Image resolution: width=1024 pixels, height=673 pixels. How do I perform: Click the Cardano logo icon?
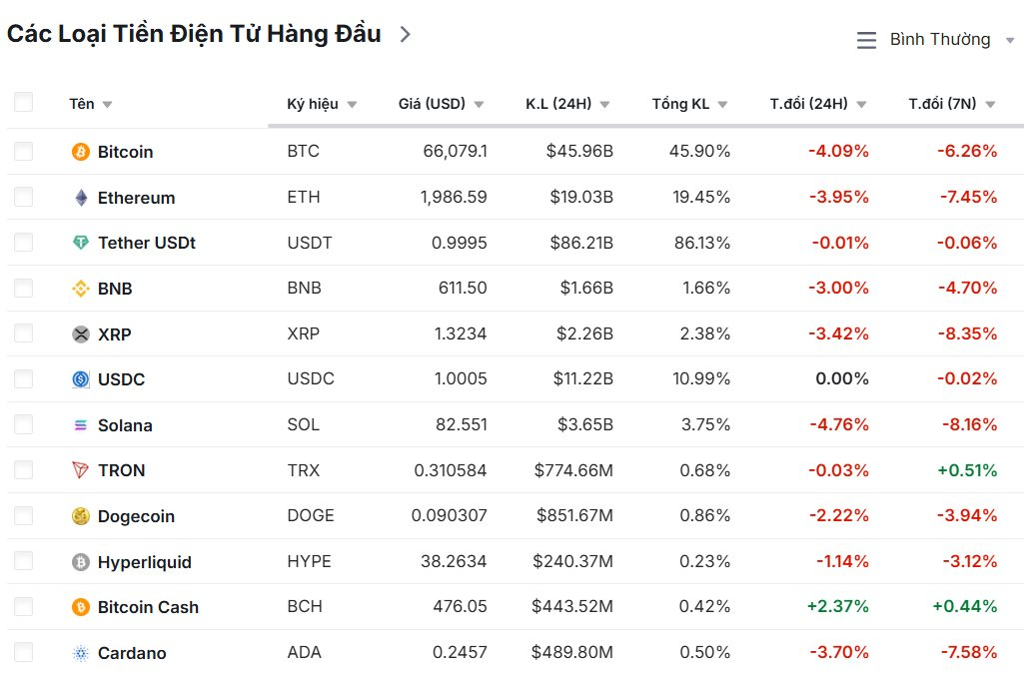tap(81, 653)
